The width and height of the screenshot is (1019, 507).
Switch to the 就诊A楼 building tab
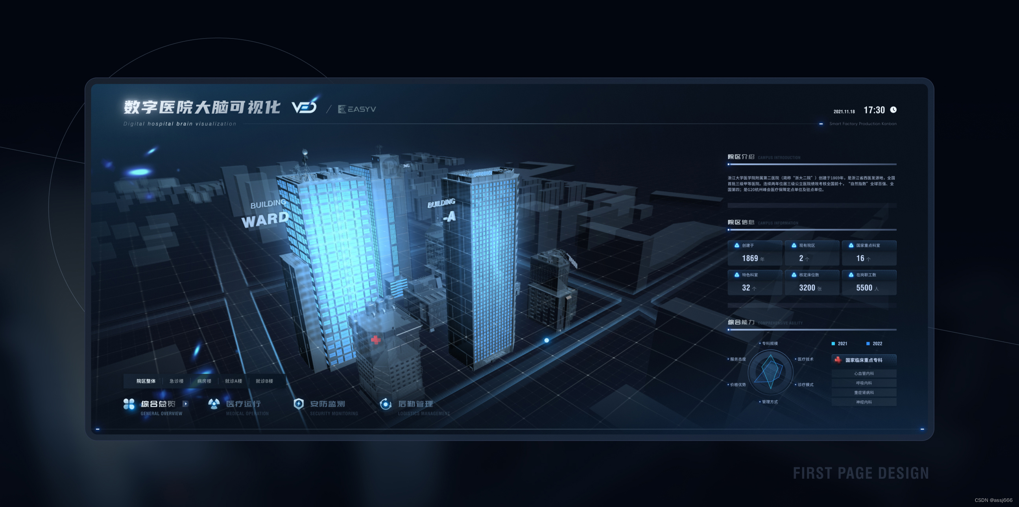tap(233, 381)
